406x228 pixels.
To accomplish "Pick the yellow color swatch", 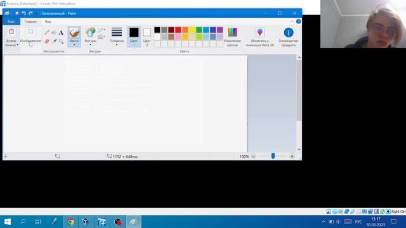I will pos(192,30).
